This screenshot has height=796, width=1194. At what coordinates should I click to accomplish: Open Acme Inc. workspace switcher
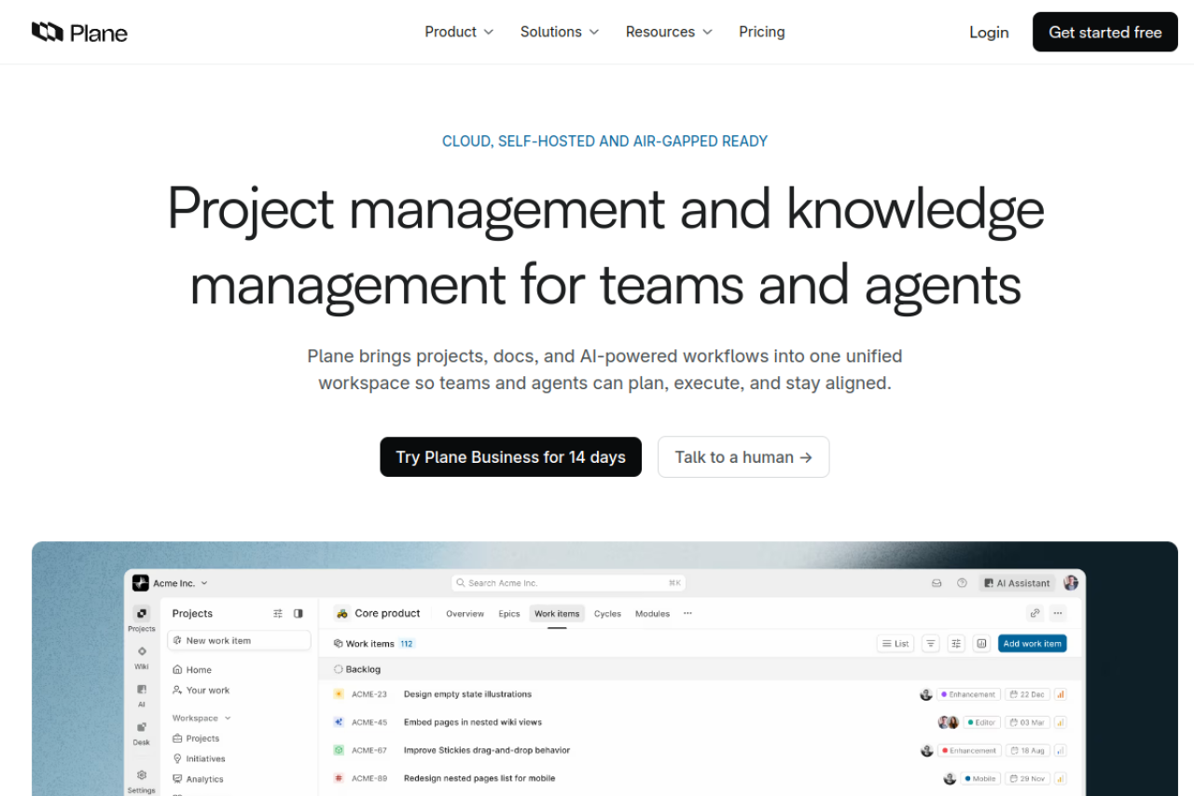[171, 583]
